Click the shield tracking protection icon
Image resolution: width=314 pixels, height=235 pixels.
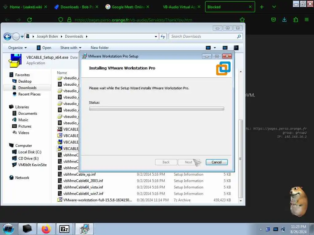tap(61, 20)
